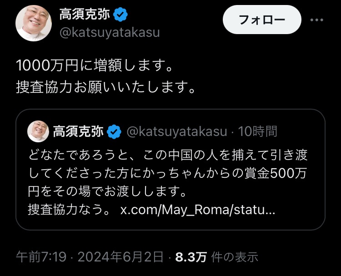Click the 件の表示 label next to view count
The image size is (341, 276).
tap(235, 257)
